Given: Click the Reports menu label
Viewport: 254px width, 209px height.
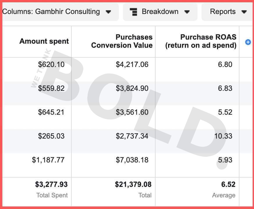Looking at the screenshot, I should point(223,12).
